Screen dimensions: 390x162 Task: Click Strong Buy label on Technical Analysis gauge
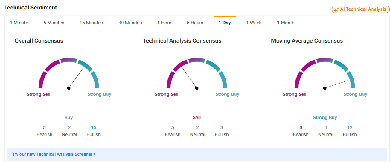[227, 94]
